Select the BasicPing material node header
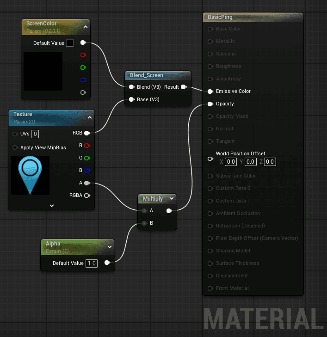 pos(252,17)
